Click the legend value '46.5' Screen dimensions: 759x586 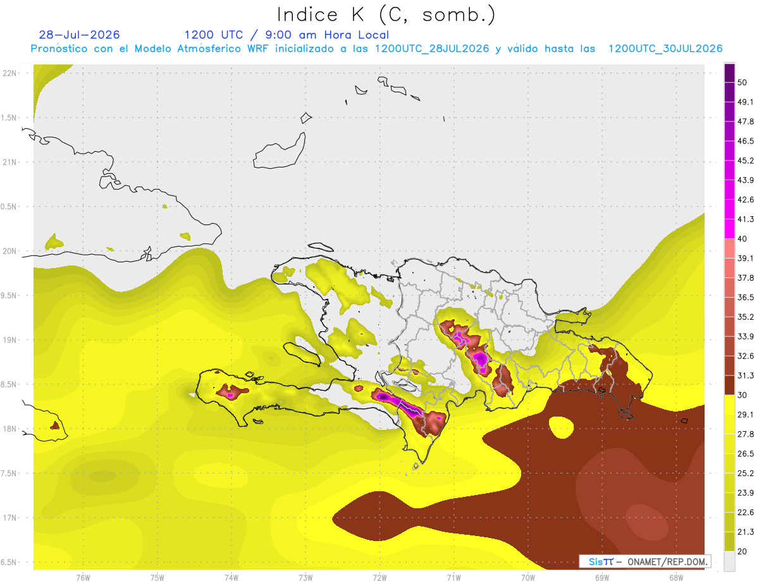(x=746, y=141)
